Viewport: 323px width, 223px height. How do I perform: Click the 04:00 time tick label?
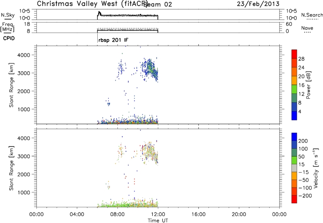click(77, 215)
